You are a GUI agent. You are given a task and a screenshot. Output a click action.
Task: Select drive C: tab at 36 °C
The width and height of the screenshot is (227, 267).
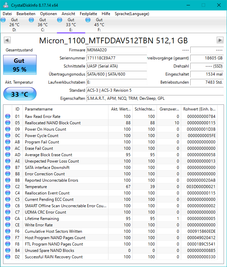coord(42,25)
